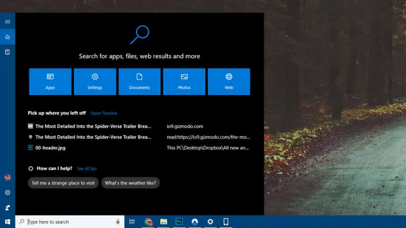Click the feedback icon in sidebar
Screen dimensions: 406x228
click(x=8, y=208)
